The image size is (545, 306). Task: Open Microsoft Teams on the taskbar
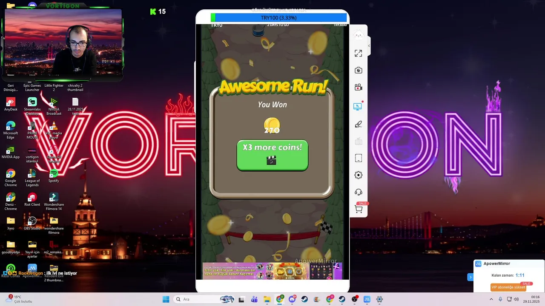254,299
